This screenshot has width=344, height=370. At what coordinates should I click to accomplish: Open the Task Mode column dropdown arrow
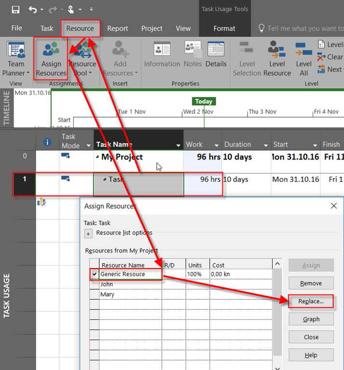tap(88, 145)
